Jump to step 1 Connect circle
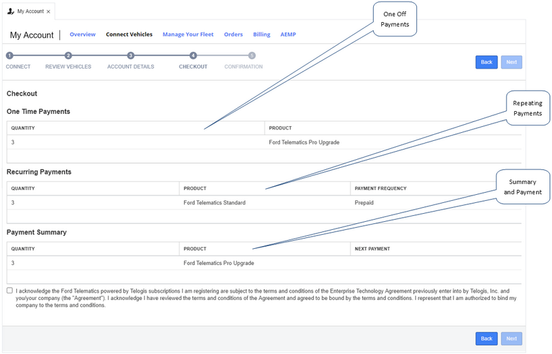The height and width of the screenshot is (354, 552). click(x=9, y=55)
